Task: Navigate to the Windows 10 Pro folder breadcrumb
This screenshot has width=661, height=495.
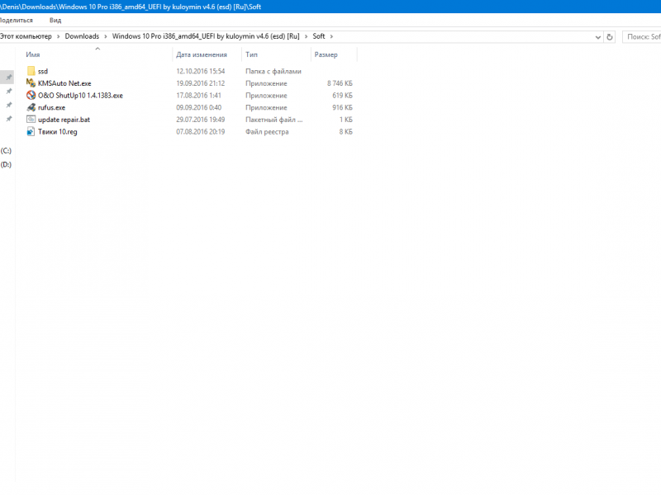Action: [x=206, y=36]
